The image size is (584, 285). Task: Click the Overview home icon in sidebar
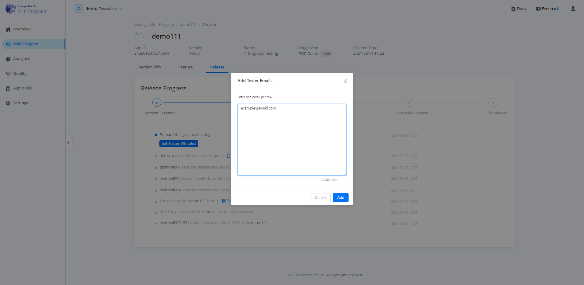pos(8,30)
